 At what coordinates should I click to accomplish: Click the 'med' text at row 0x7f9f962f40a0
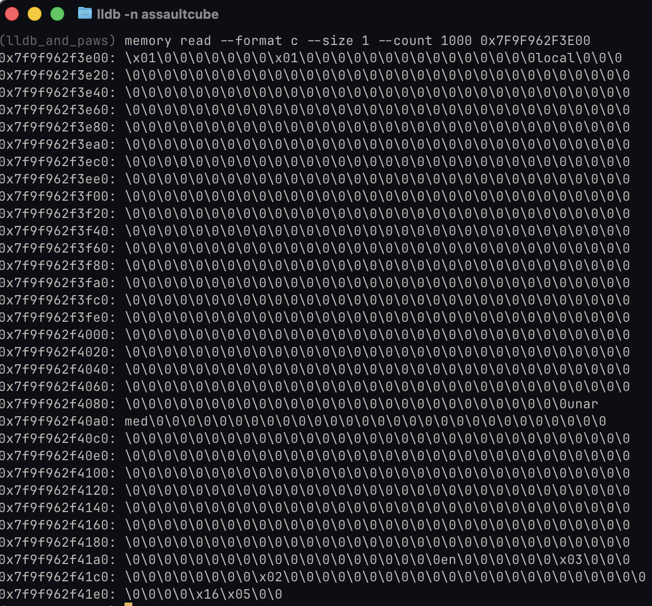tap(136, 421)
